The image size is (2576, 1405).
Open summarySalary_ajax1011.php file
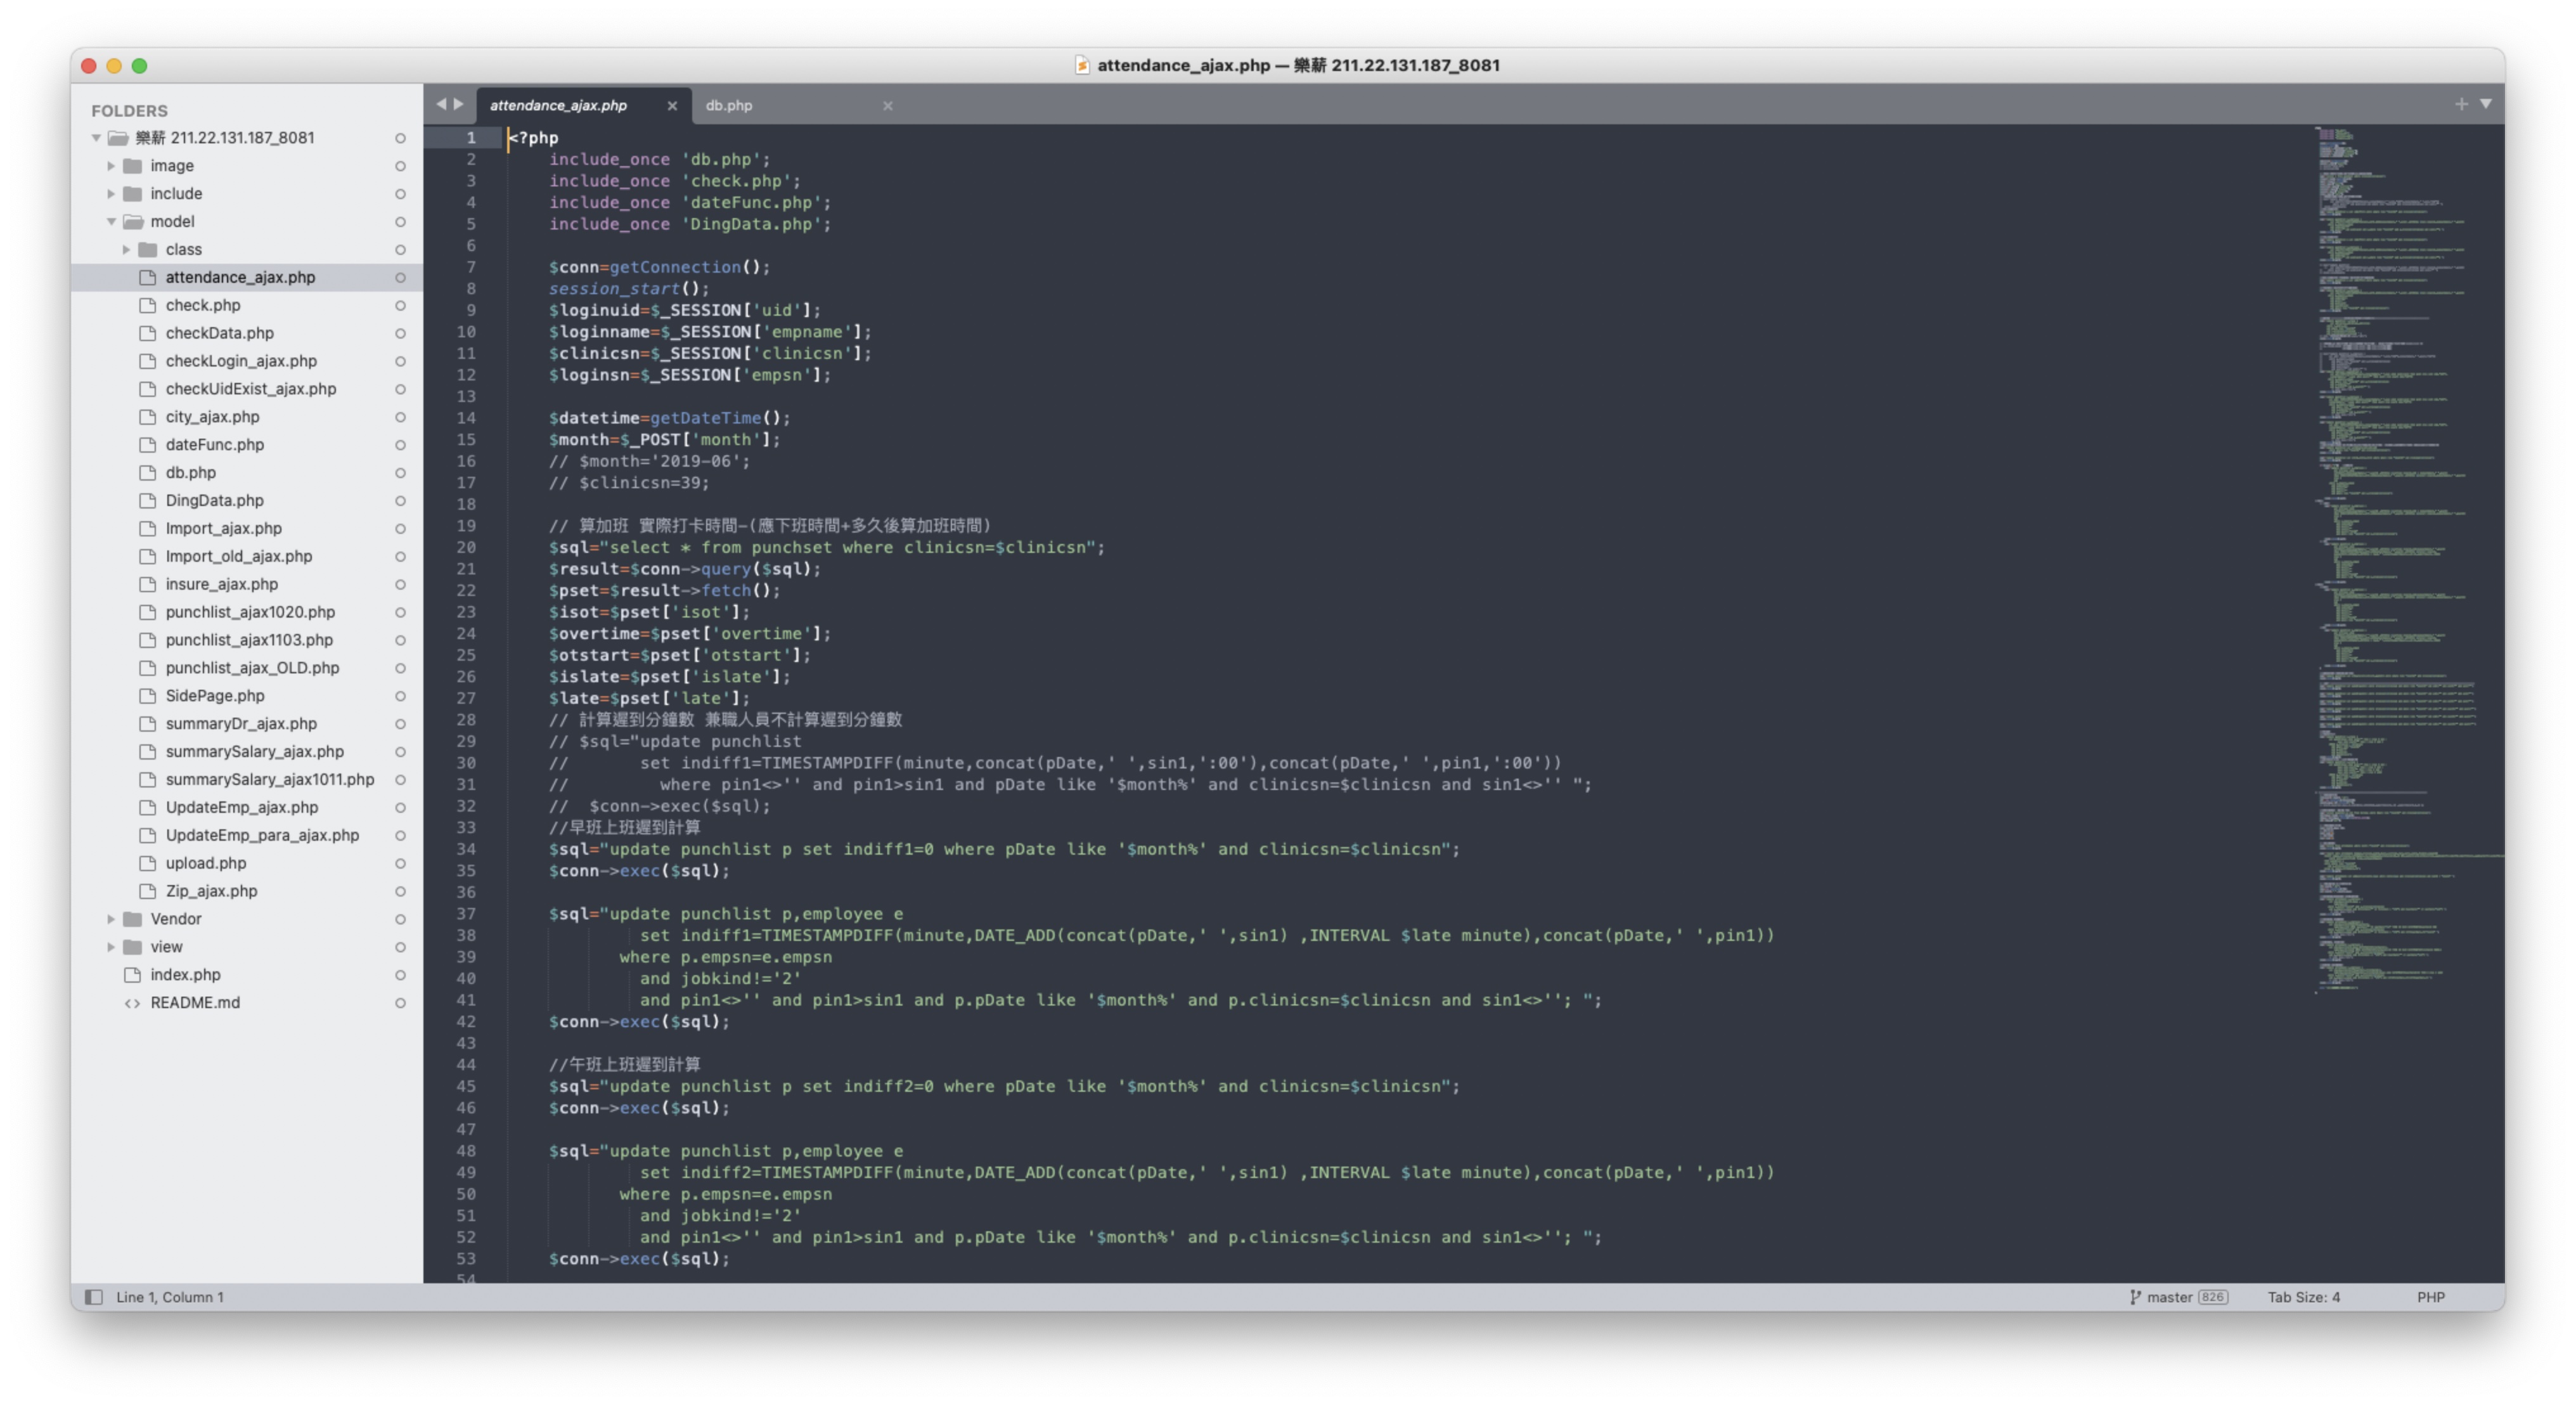270,780
